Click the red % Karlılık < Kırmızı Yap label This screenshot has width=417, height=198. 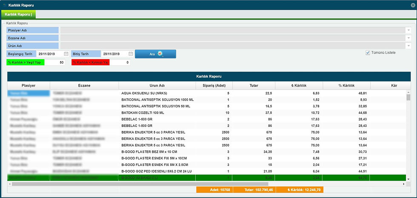pos(90,63)
